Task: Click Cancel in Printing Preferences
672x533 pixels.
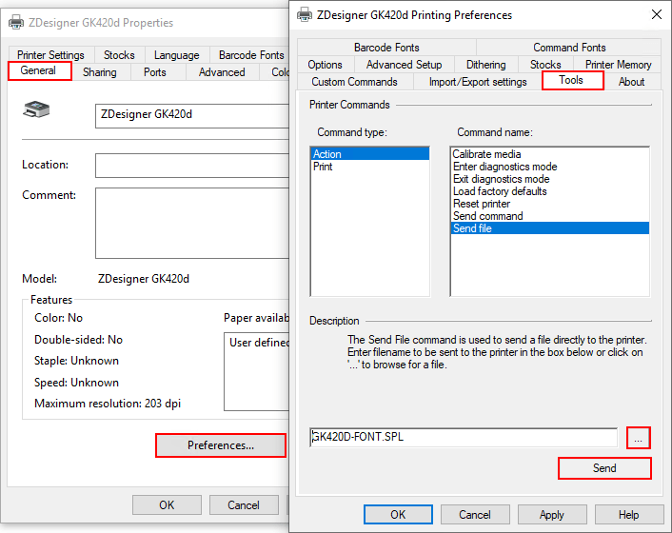Action: point(475,514)
